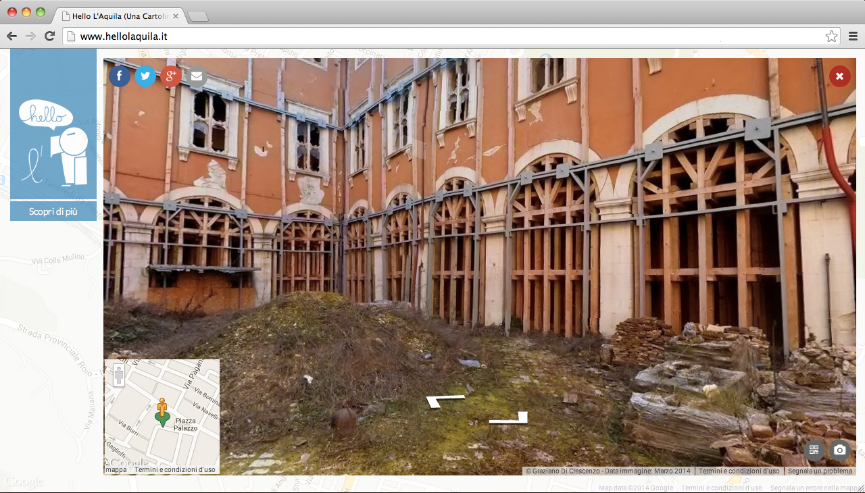Viewport: 865px width, 493px height.
Task: Reload the page
Action: 49,36
